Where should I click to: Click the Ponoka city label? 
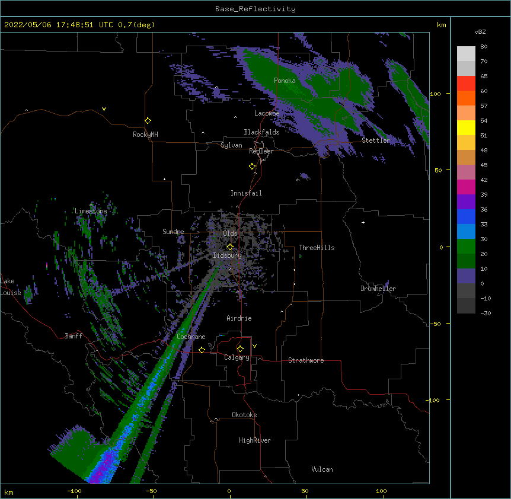coord(285,81)
